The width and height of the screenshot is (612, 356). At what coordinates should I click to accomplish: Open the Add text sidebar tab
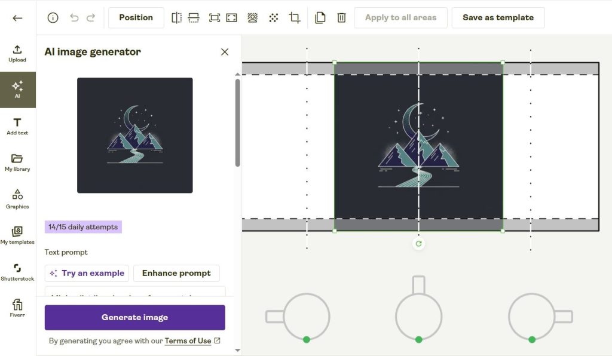click(x=17, y=126)
